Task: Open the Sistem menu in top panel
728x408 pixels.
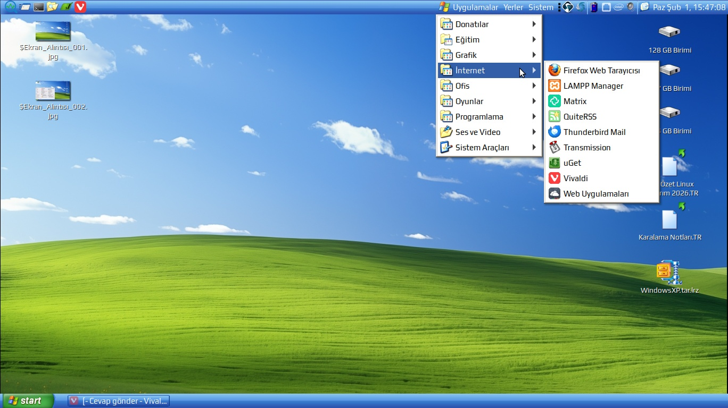Action: click(x=541, y=7)
